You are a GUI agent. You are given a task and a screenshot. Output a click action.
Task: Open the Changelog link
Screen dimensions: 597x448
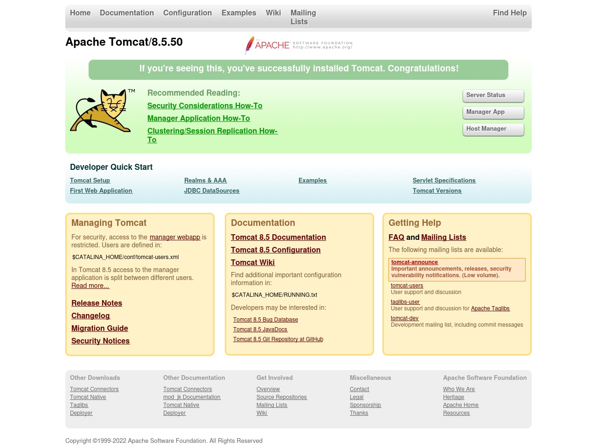tap(90, 316)
